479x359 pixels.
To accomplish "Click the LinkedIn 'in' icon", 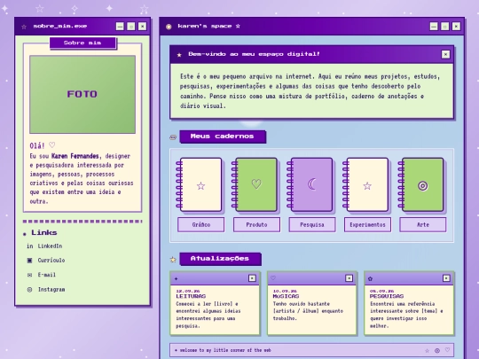I will pos(29,246).
